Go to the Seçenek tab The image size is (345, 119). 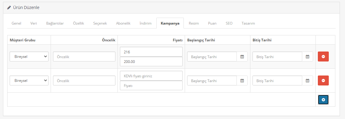[x=100, y=23]
